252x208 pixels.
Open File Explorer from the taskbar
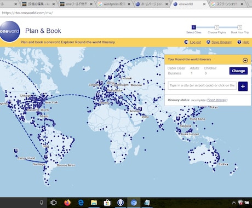(x=94, y=203)
